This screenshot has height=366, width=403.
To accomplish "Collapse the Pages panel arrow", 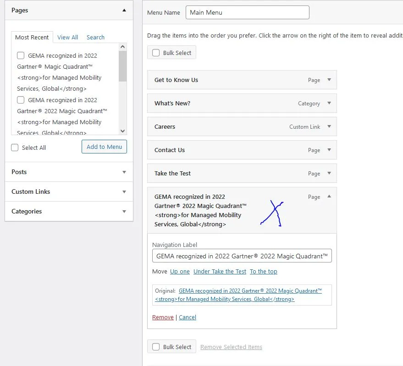I will click(124, 10).
